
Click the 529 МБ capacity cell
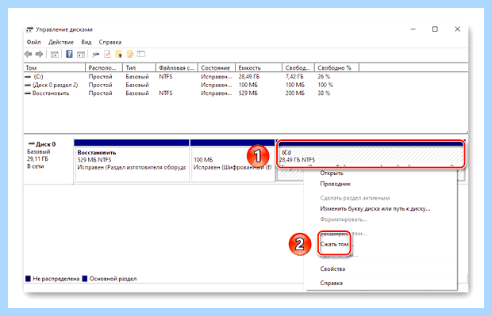pyautogui.click(x=248, y=93)
